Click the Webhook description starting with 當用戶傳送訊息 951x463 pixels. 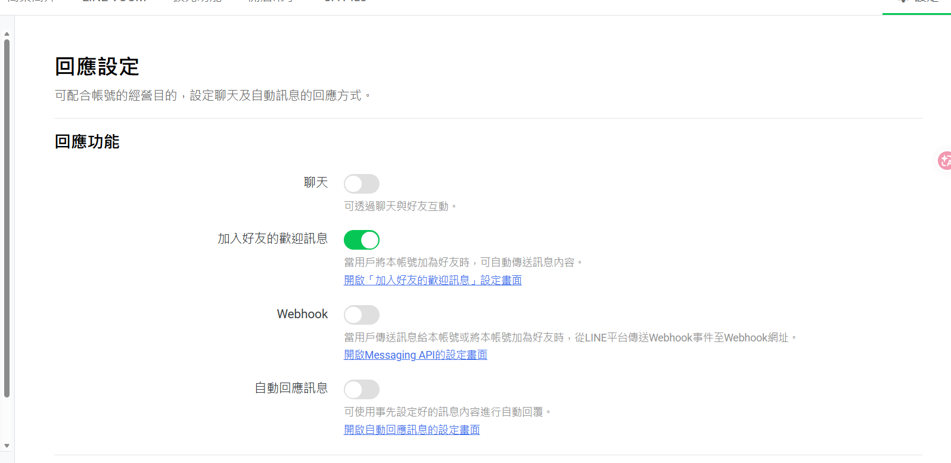(x=570, y=337)
